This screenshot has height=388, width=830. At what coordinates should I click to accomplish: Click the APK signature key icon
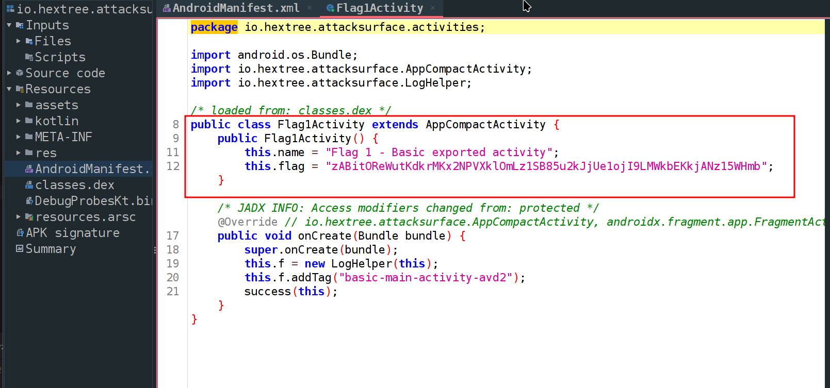click(20, 233)
